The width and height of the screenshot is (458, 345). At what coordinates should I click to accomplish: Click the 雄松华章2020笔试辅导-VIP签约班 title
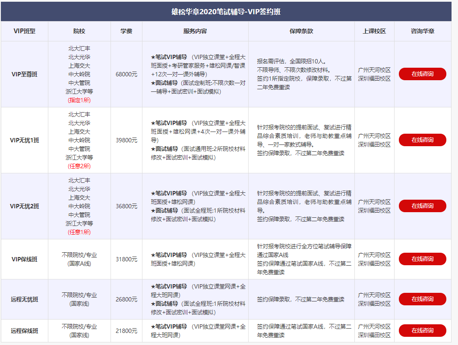tap(226, 12)
